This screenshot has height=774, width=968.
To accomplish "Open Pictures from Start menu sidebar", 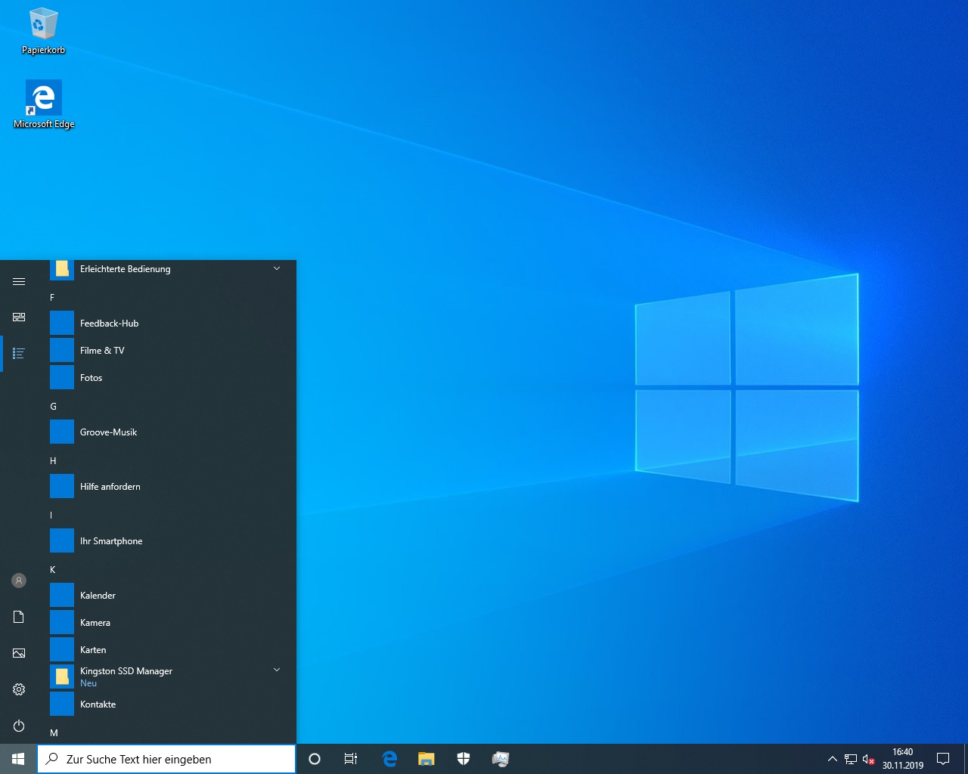I will 19,653.
